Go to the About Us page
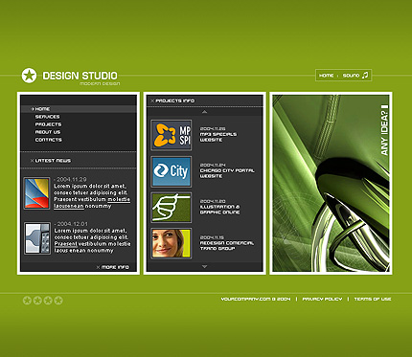 pyautogui.click(x=48, y=132)
